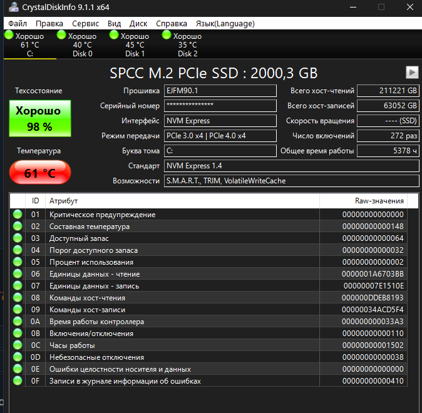Click the red 61 °C temperature button
This screenshot has height=413, width=422.
(40, 172)
